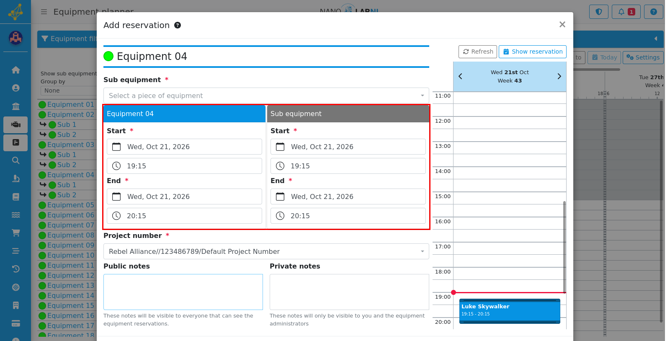
Task: Select the Equipment 04 header tab
Action: click(x=184, y=114)
